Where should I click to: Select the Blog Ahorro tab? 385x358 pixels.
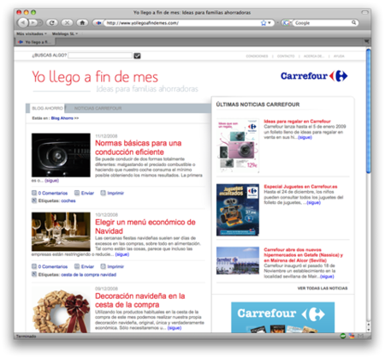(x=47, y=108)
